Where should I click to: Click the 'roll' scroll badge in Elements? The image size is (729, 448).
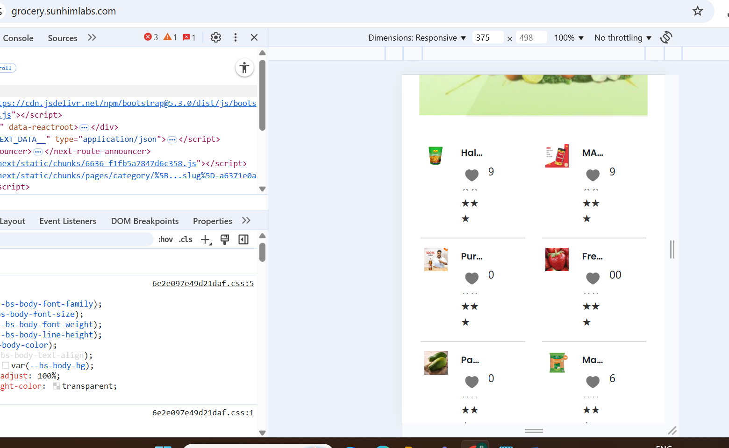click(7, 68)
